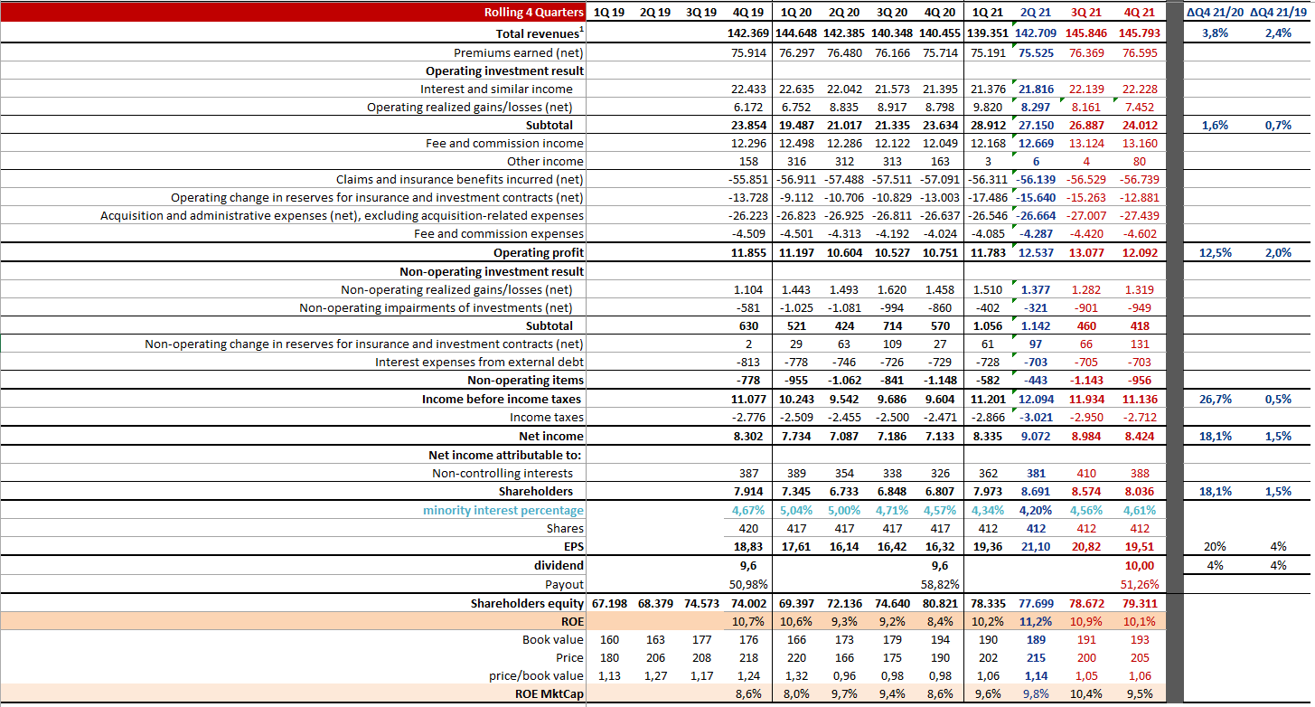Select Non-controlling interests 3Q 21 value 410
The width and height of the screenshot is (1315, 707).
pyautogui.click(x=1086, y=473)
